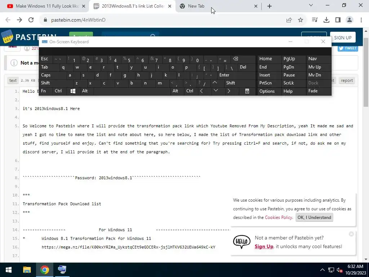Open On-Screen Keyboard Options
369x277 pixels.
269,91
